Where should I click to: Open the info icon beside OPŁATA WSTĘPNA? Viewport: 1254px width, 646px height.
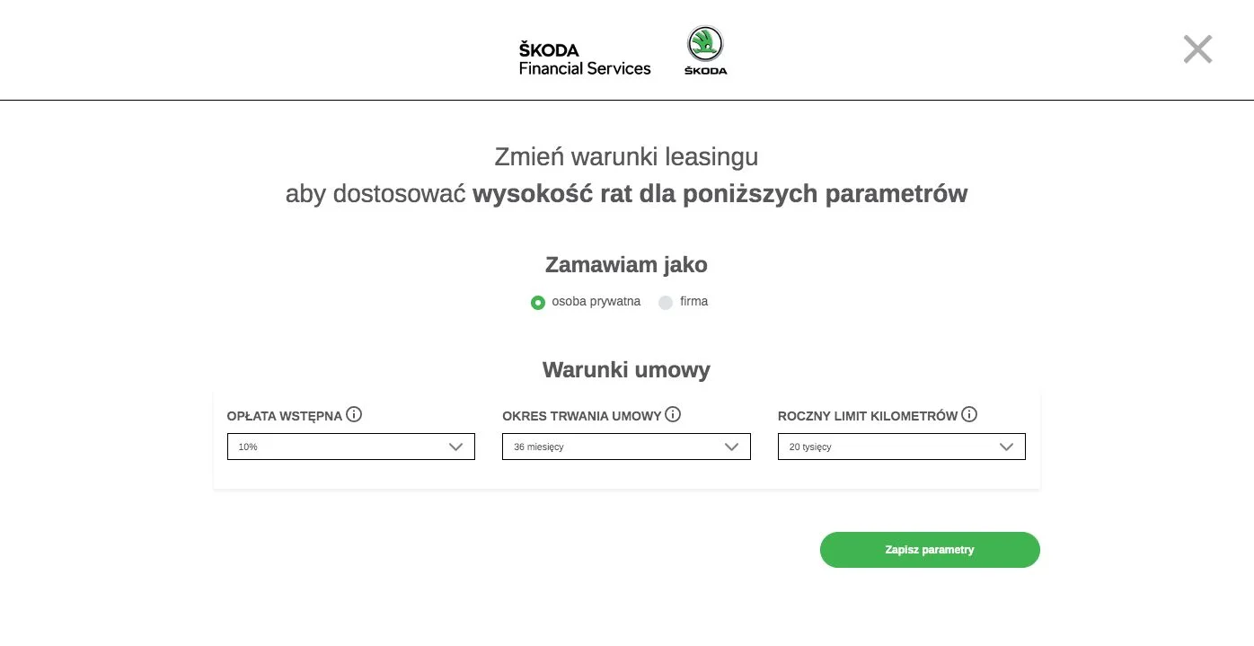pyautogui.click(x=354, y=414)
